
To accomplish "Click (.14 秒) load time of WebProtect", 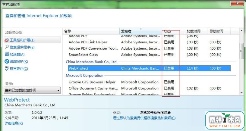I will [193, 68].
